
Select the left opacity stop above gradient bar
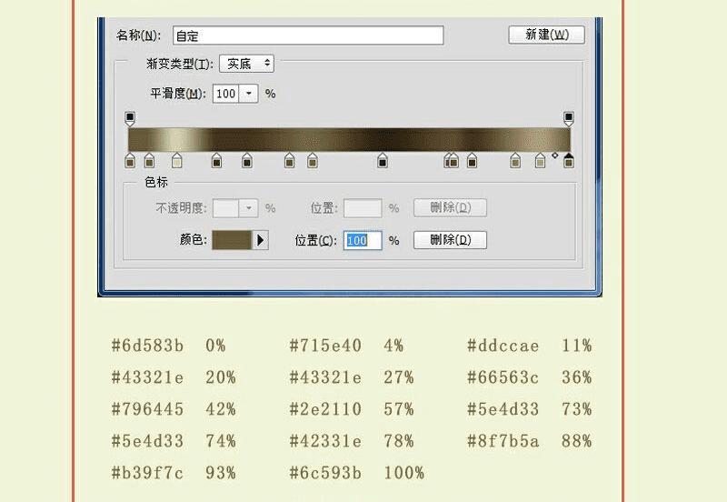point(130,118)
